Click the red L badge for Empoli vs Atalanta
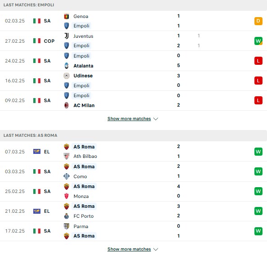267x256 pixels. [x=258, y=61]
